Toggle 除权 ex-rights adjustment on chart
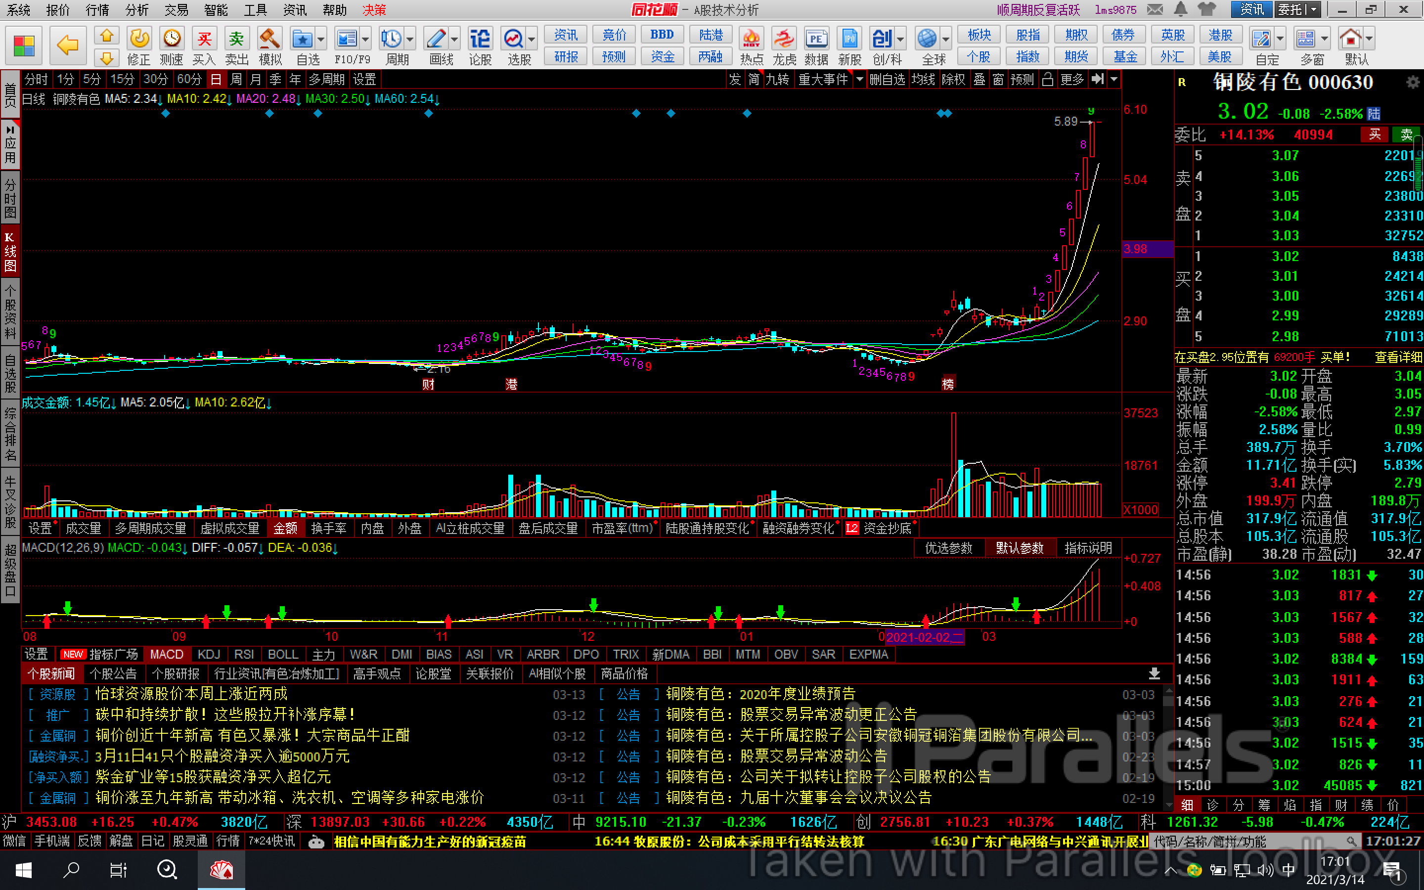Image resolution: width=1424 pixels, height=890 pixels. 953,80
